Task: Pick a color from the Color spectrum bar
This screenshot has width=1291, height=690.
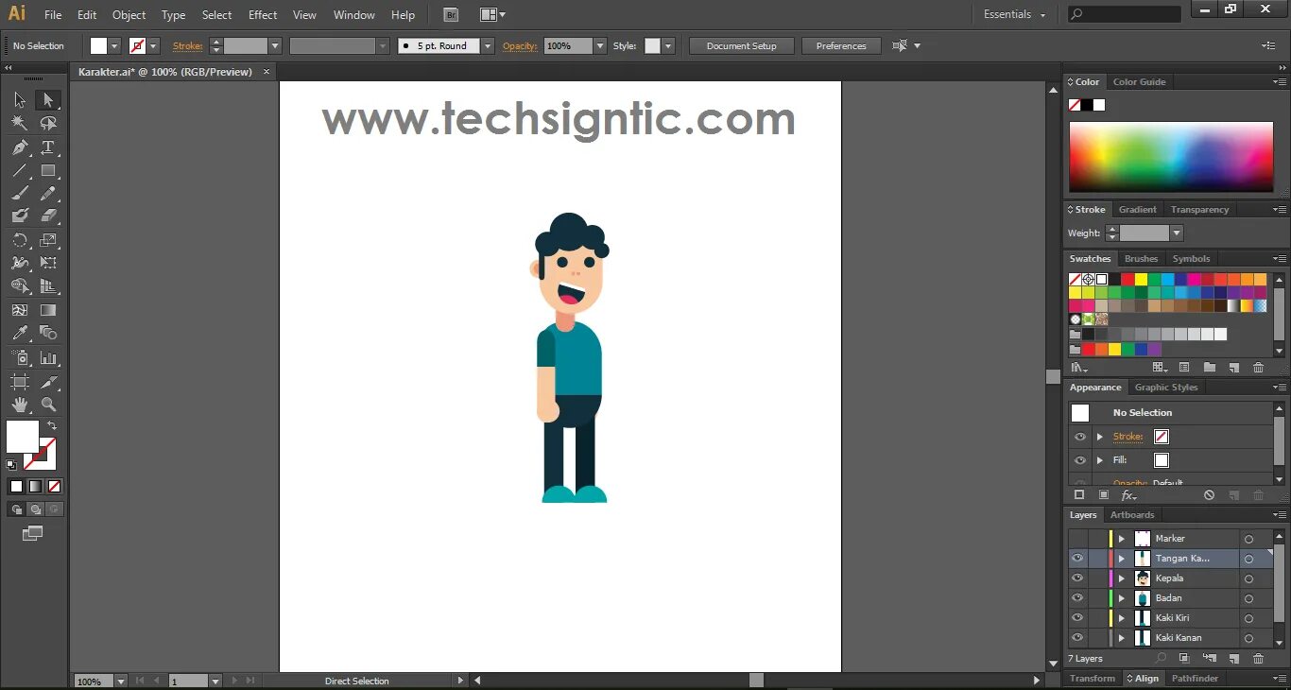Action: pyautogui.click(x=1171, y=156)
